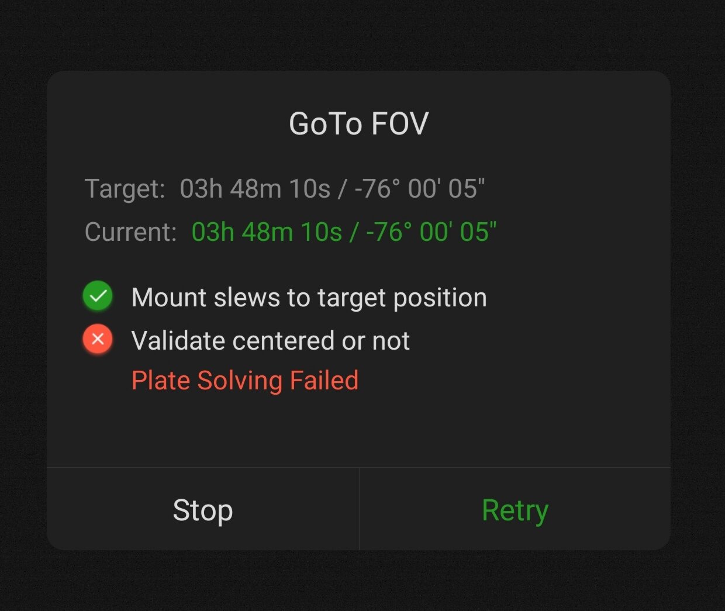Viewport: 725px width, 611px height.
Task: Click the Mount slews to target position step
Action: [309, 298]
